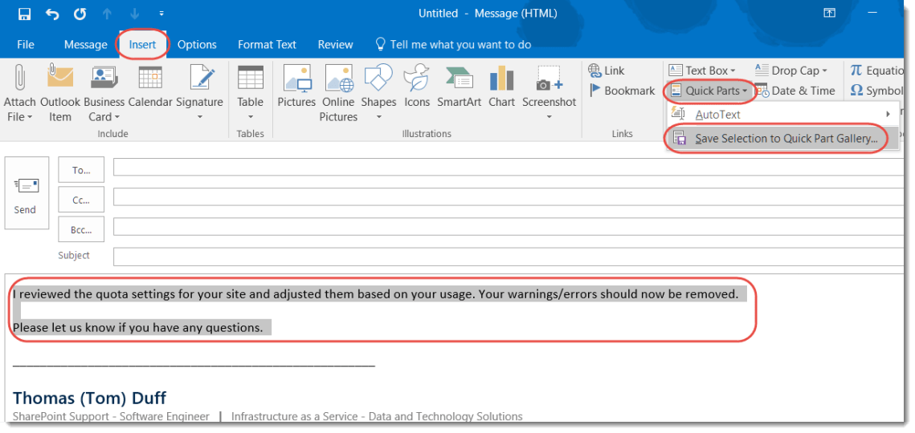
Task: Expand the AutoText submenu
Action: point(783,114)
